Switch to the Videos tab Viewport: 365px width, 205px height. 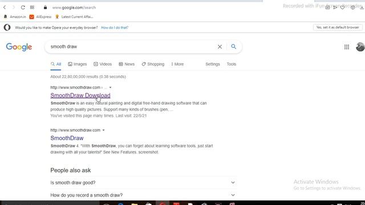pyautogui.click(x=103, y=64)
